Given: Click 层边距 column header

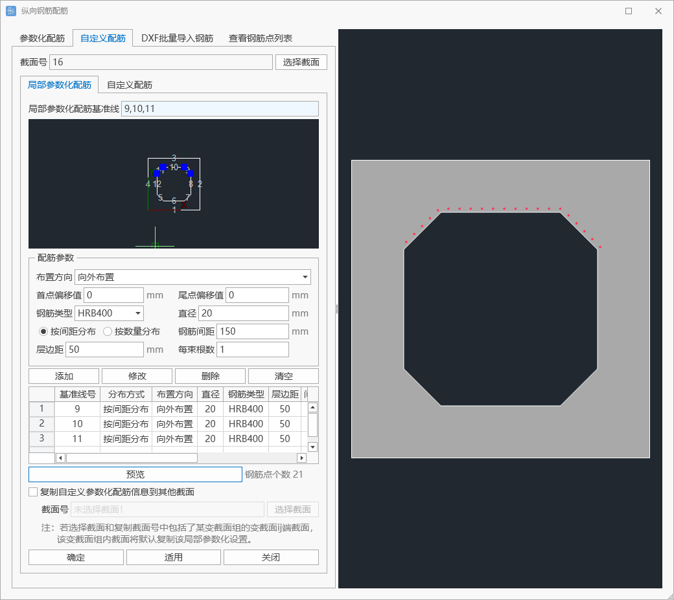Looking at the screenshot, I should [x=285, y=394].
